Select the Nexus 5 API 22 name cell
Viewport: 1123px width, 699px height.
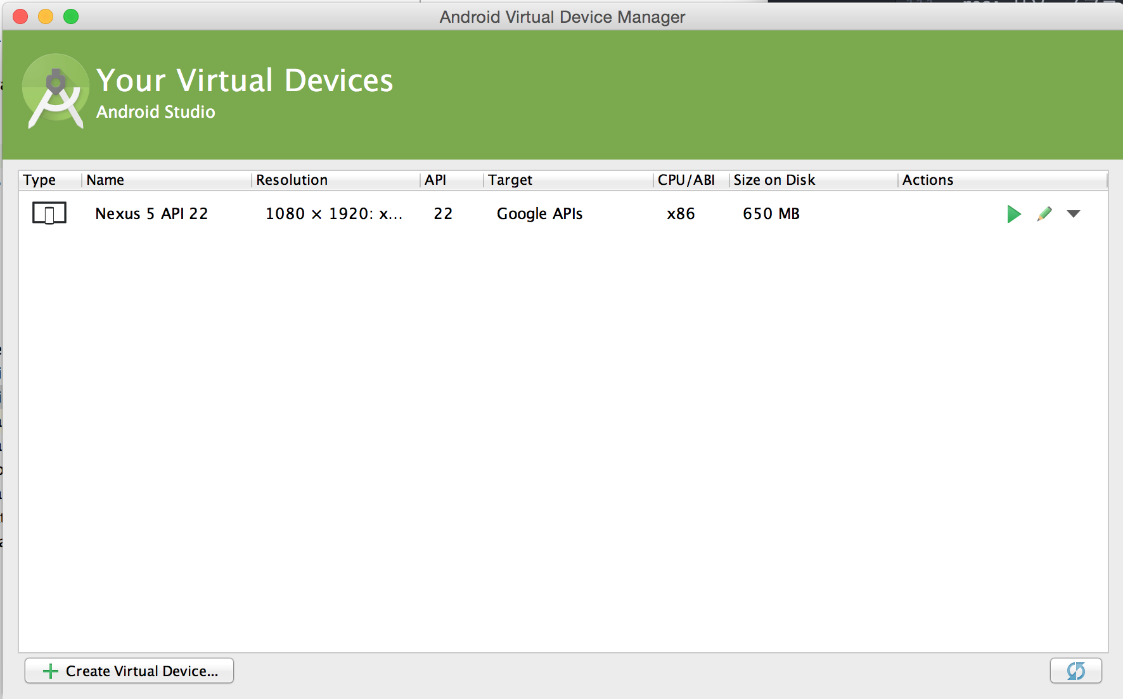[x=151, y=214]
